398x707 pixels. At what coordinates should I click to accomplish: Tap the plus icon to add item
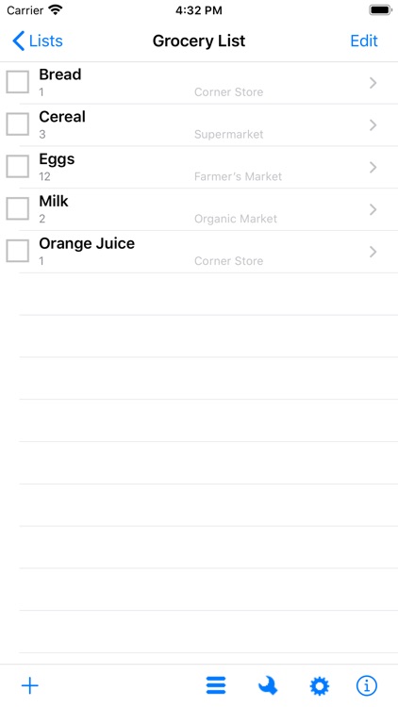[30, 686]
